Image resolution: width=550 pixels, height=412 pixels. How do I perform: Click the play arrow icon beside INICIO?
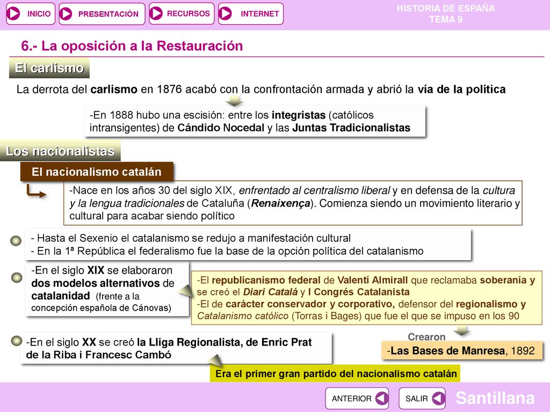coord(13,13)
